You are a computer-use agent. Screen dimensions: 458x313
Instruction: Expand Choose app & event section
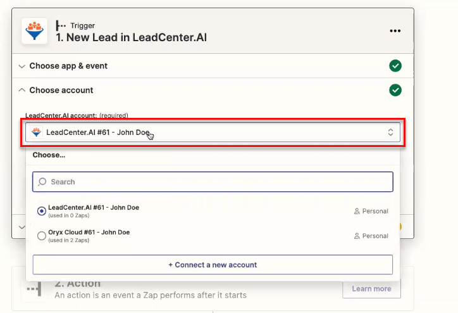pos(22,66)
